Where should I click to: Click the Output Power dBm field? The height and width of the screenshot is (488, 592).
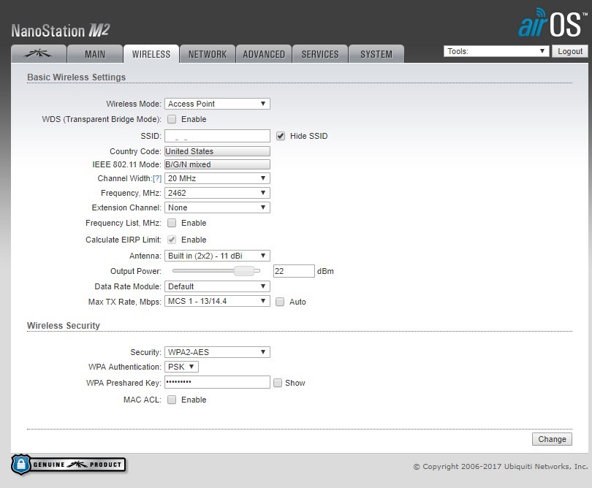point(294,271)
